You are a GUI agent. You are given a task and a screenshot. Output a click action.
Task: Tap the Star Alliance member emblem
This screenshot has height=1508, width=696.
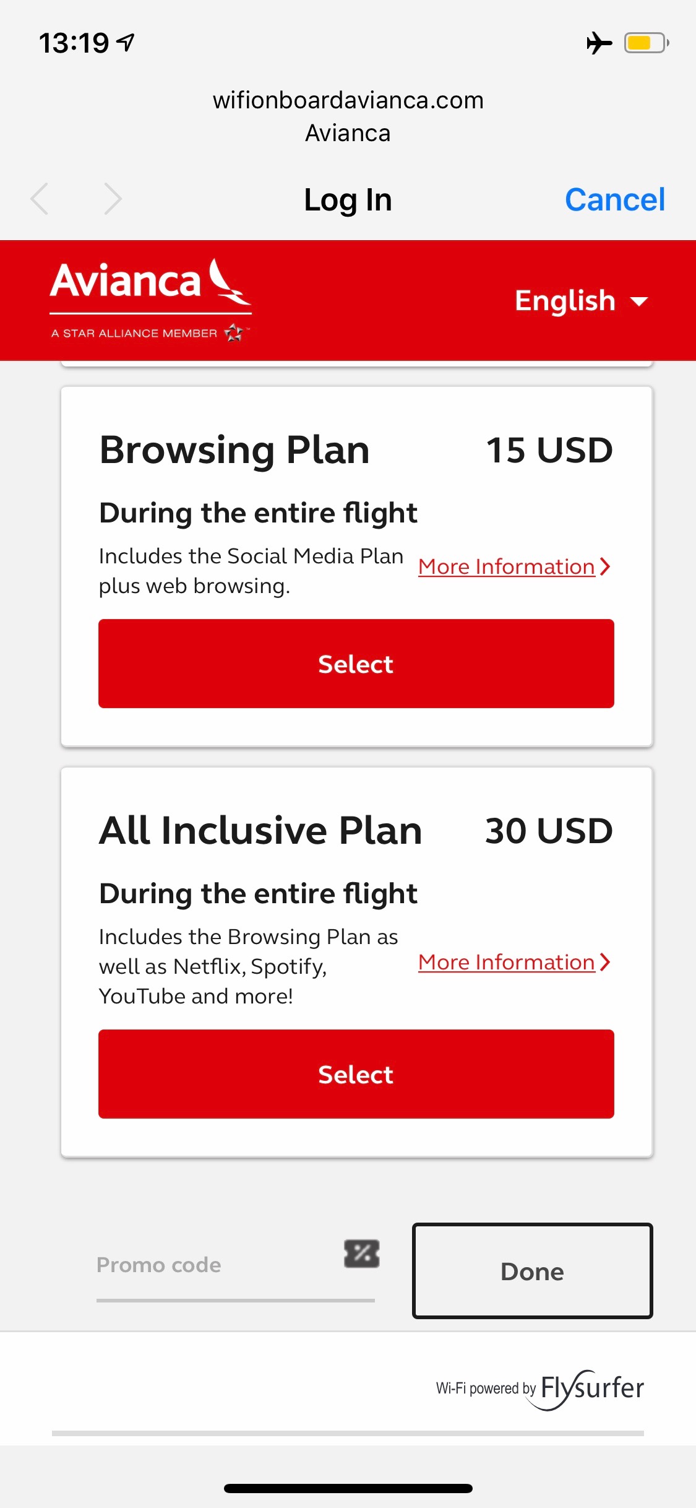pyautogui.click(x=234, y=333)
